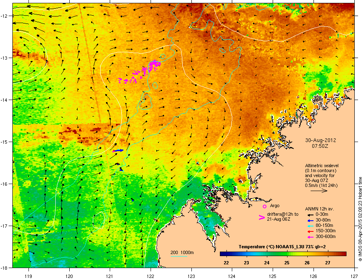Click the blue ANMN current arrow on map
The height and width of the screenshot is (280, 363).
pos(118,151)
